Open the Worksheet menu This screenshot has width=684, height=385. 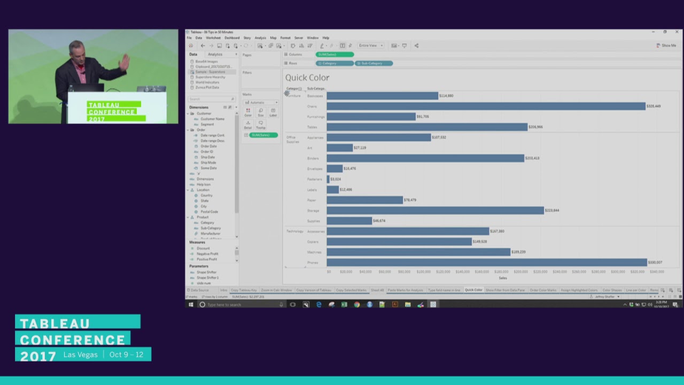[213, 38]
